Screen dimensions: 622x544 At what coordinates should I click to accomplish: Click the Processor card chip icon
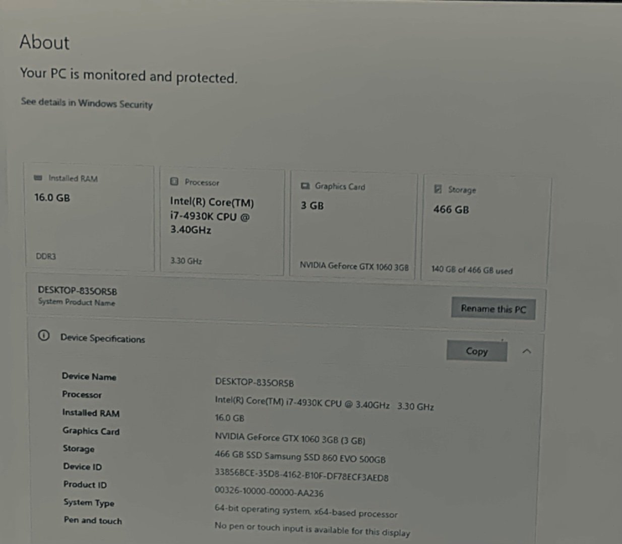pyautogui.click(x=174, y=181)
